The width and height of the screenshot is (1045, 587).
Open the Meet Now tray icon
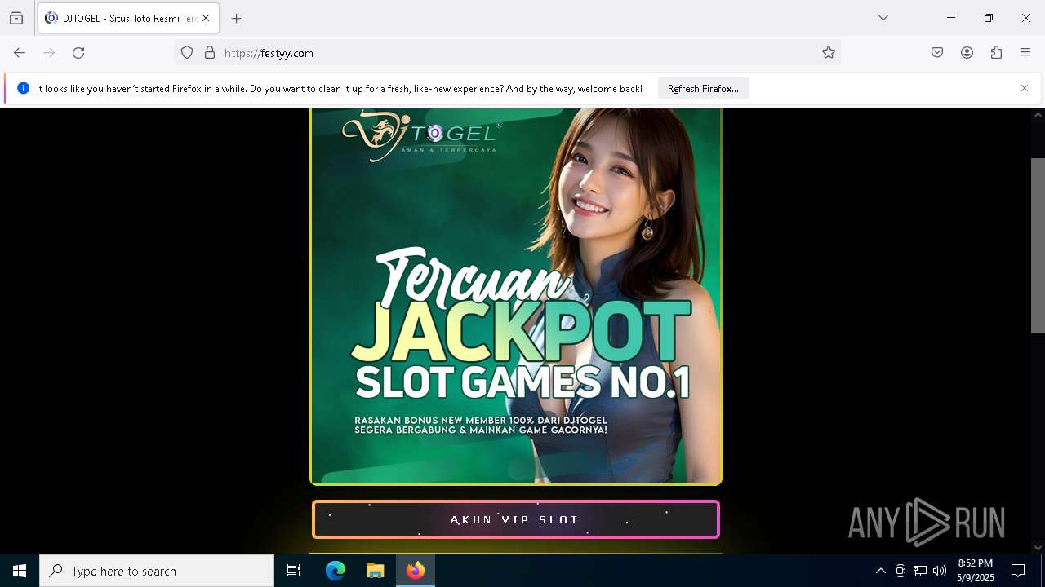900,571
